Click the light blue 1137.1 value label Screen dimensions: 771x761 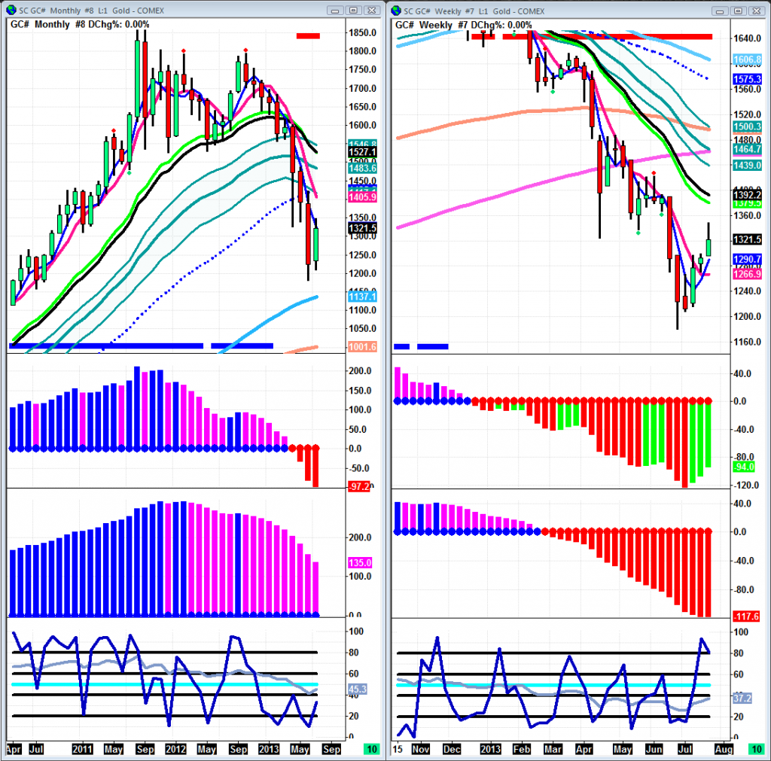coord(362,298)
